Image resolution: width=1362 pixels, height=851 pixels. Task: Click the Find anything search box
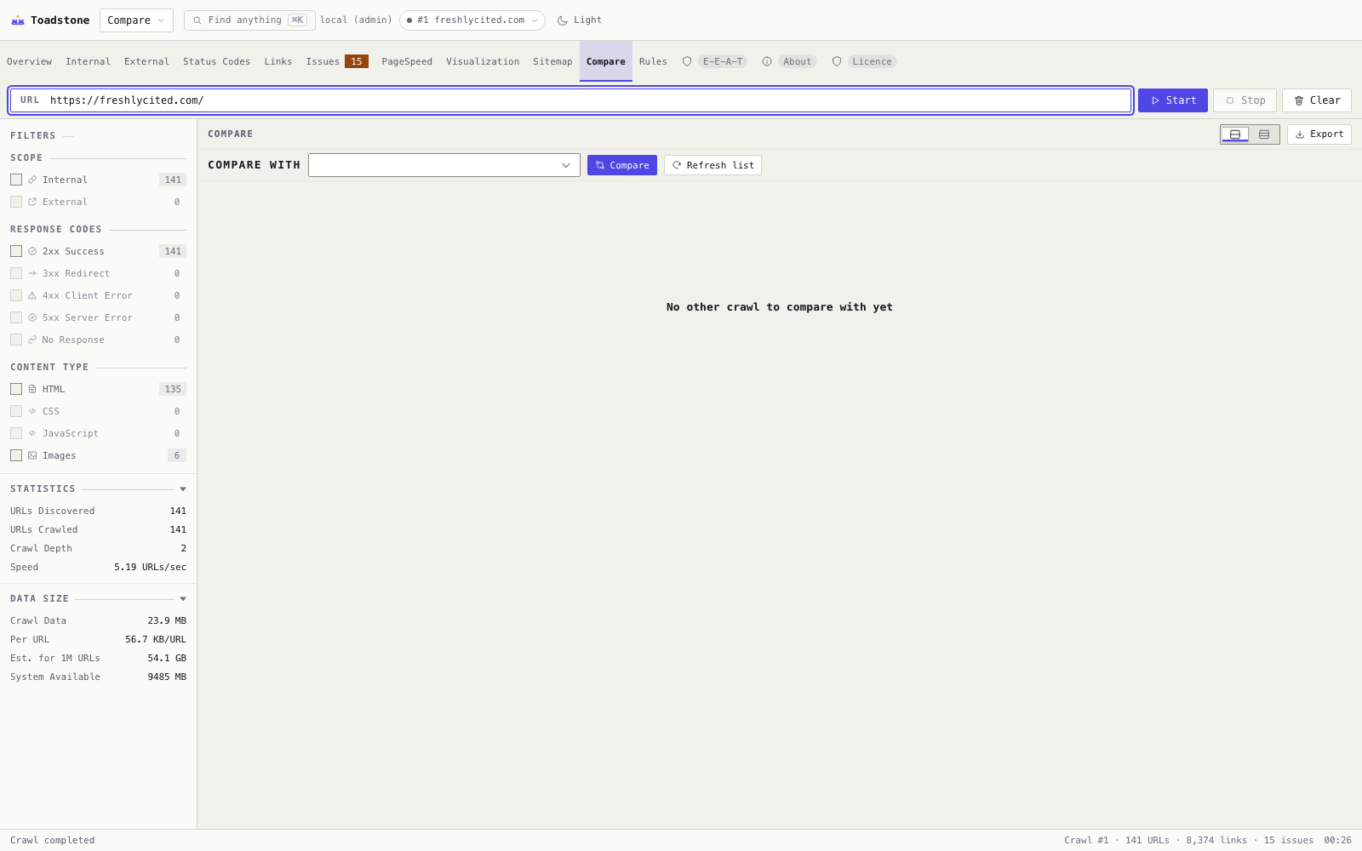pyautogui.click(x=249, y=20)
